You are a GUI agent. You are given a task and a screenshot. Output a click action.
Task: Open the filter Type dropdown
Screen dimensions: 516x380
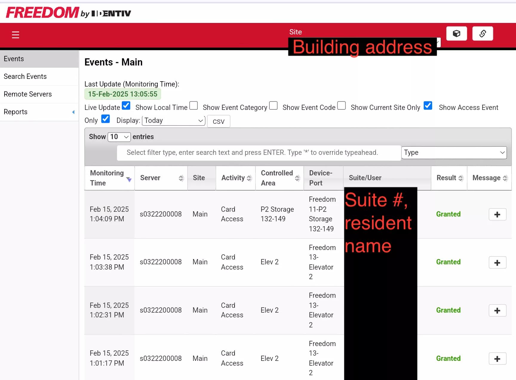tap(454, 153)
